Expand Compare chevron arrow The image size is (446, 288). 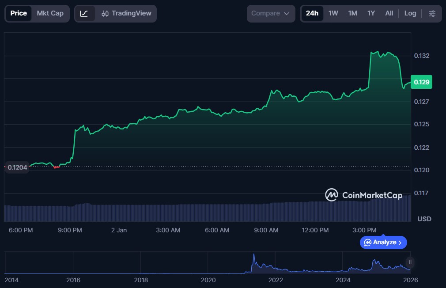(x=287, y=14)
